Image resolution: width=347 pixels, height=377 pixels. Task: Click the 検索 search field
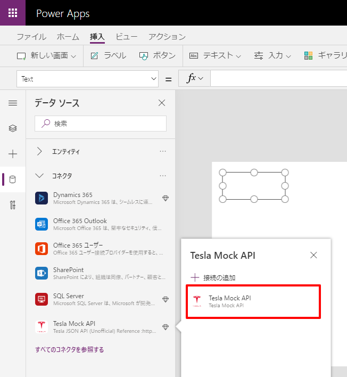(101, 124)
